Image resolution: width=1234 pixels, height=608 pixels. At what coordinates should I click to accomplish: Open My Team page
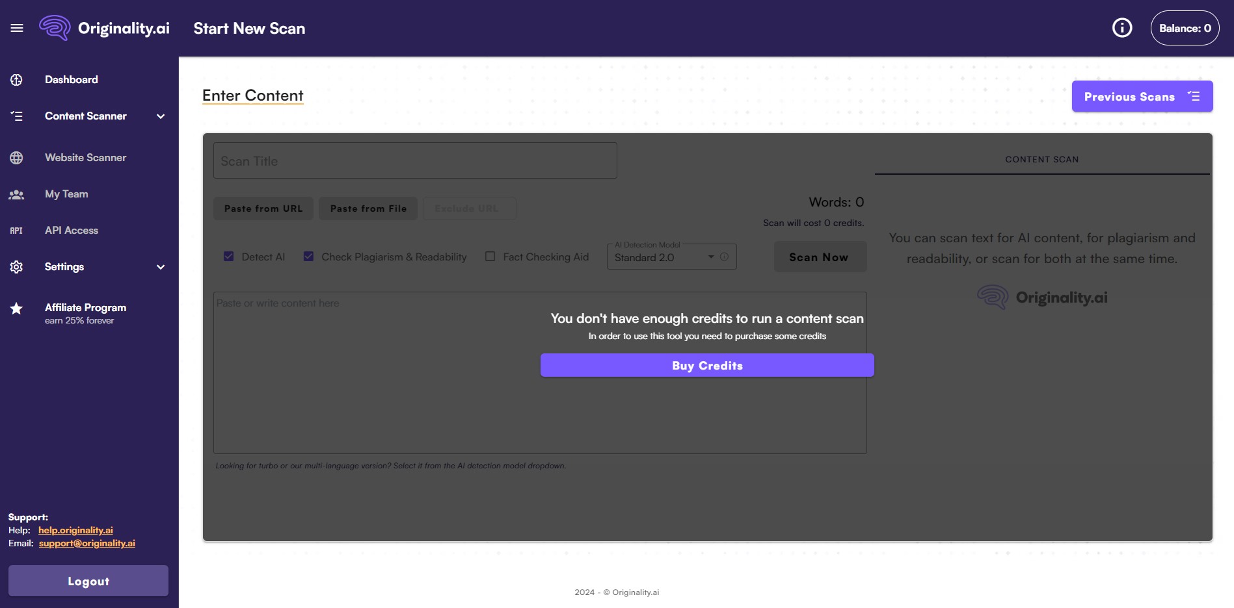tap(66, 194)
